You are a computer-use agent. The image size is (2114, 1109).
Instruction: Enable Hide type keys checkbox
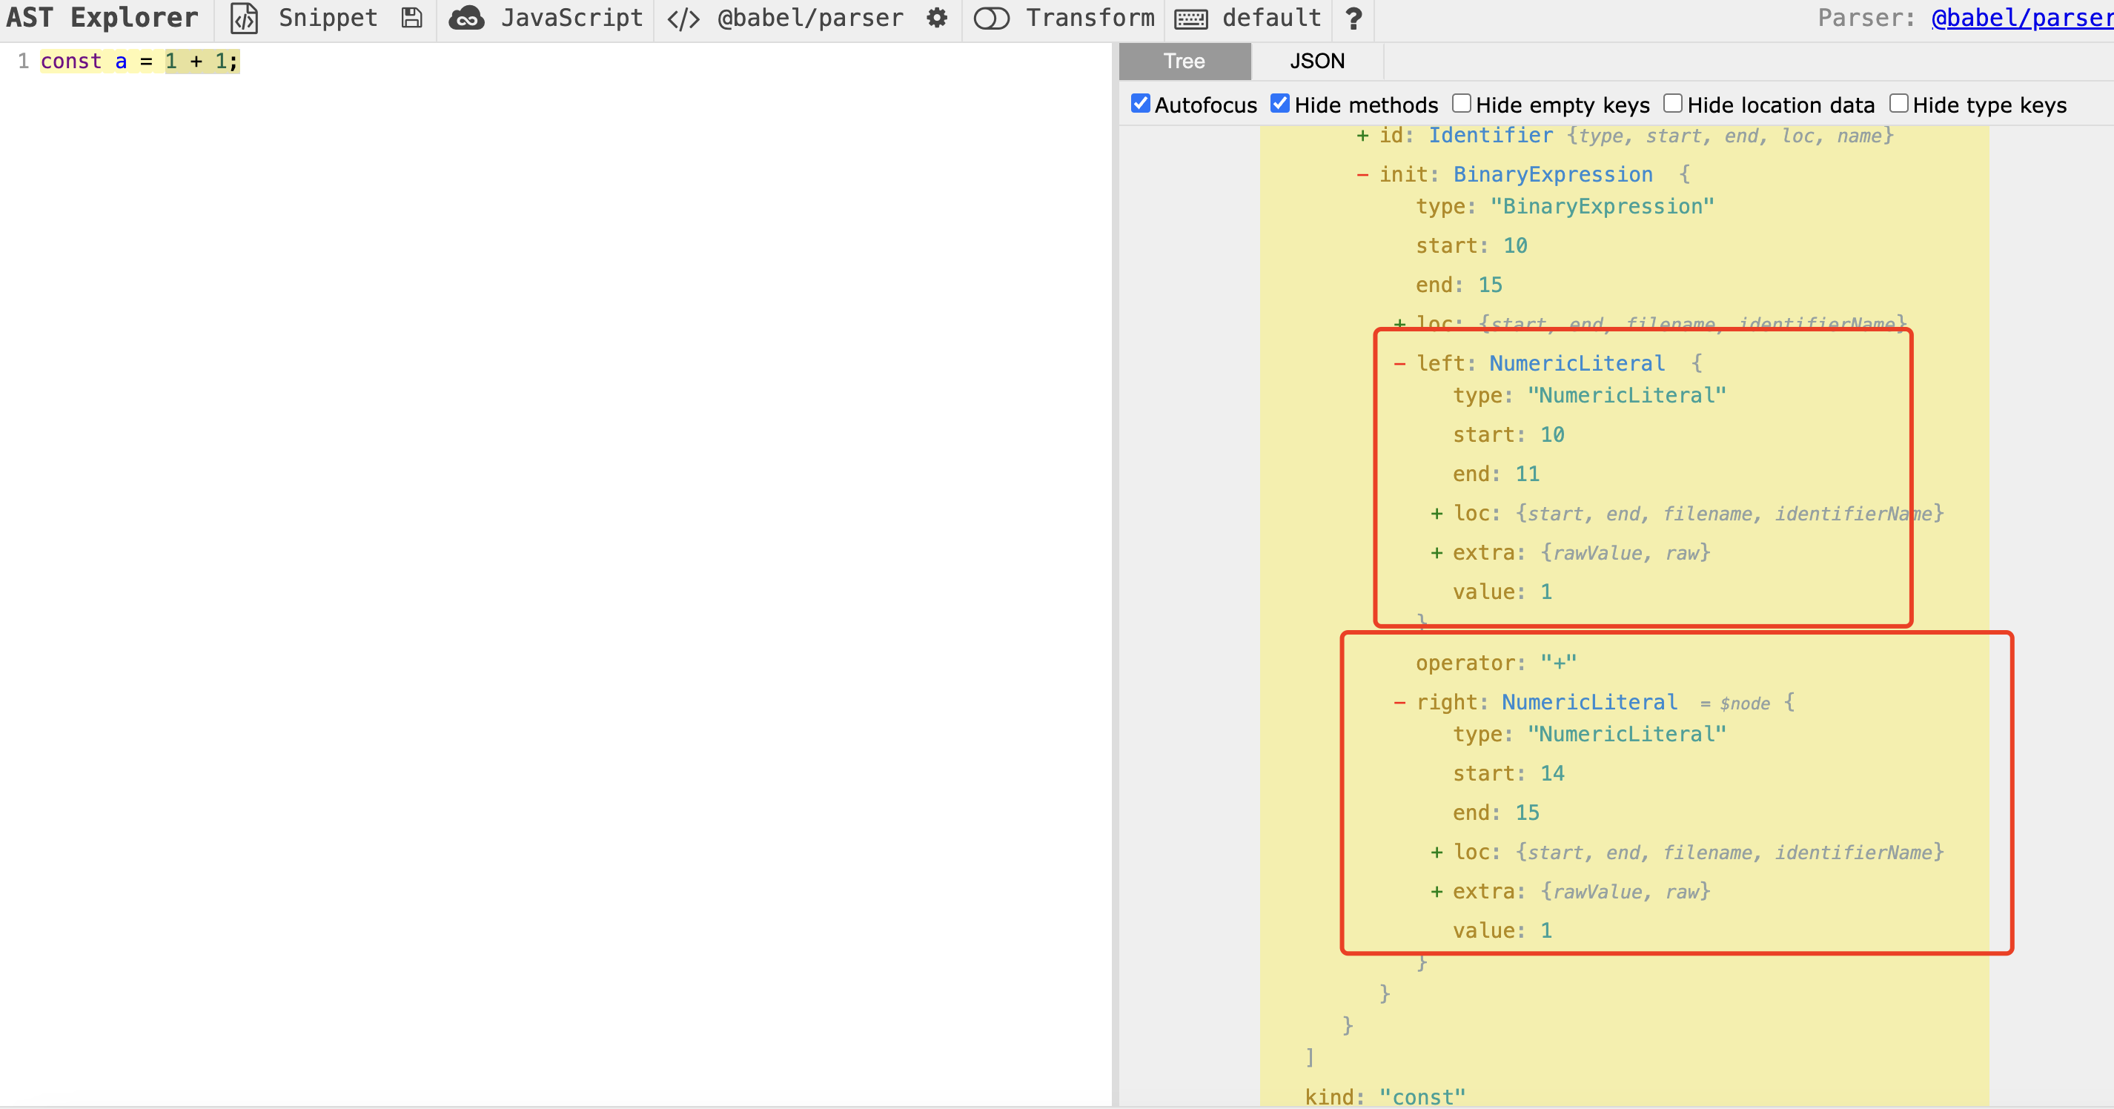tap(1898, 104)
